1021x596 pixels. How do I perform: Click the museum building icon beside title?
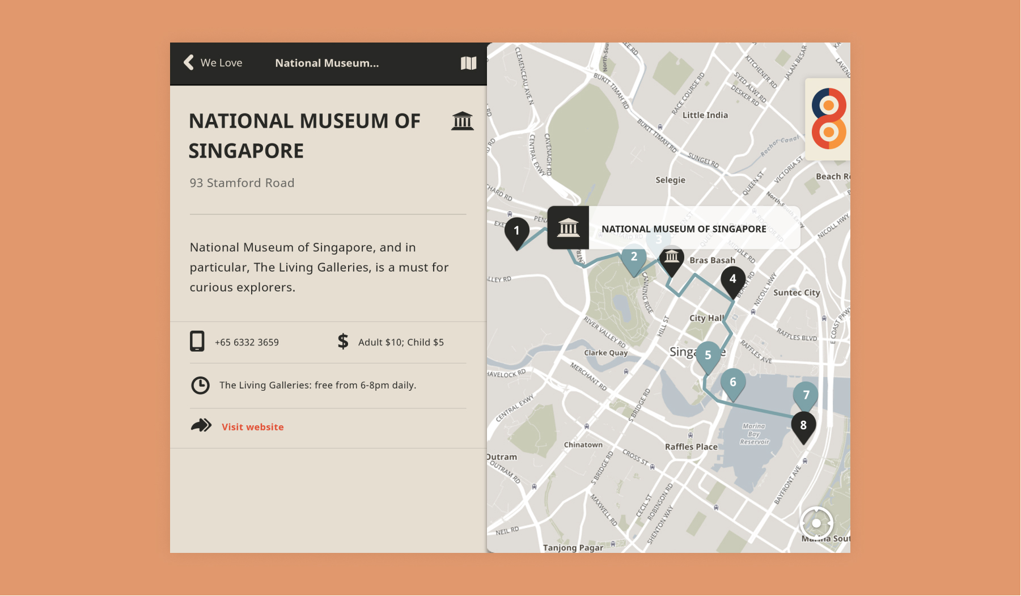tap(462, 121)
